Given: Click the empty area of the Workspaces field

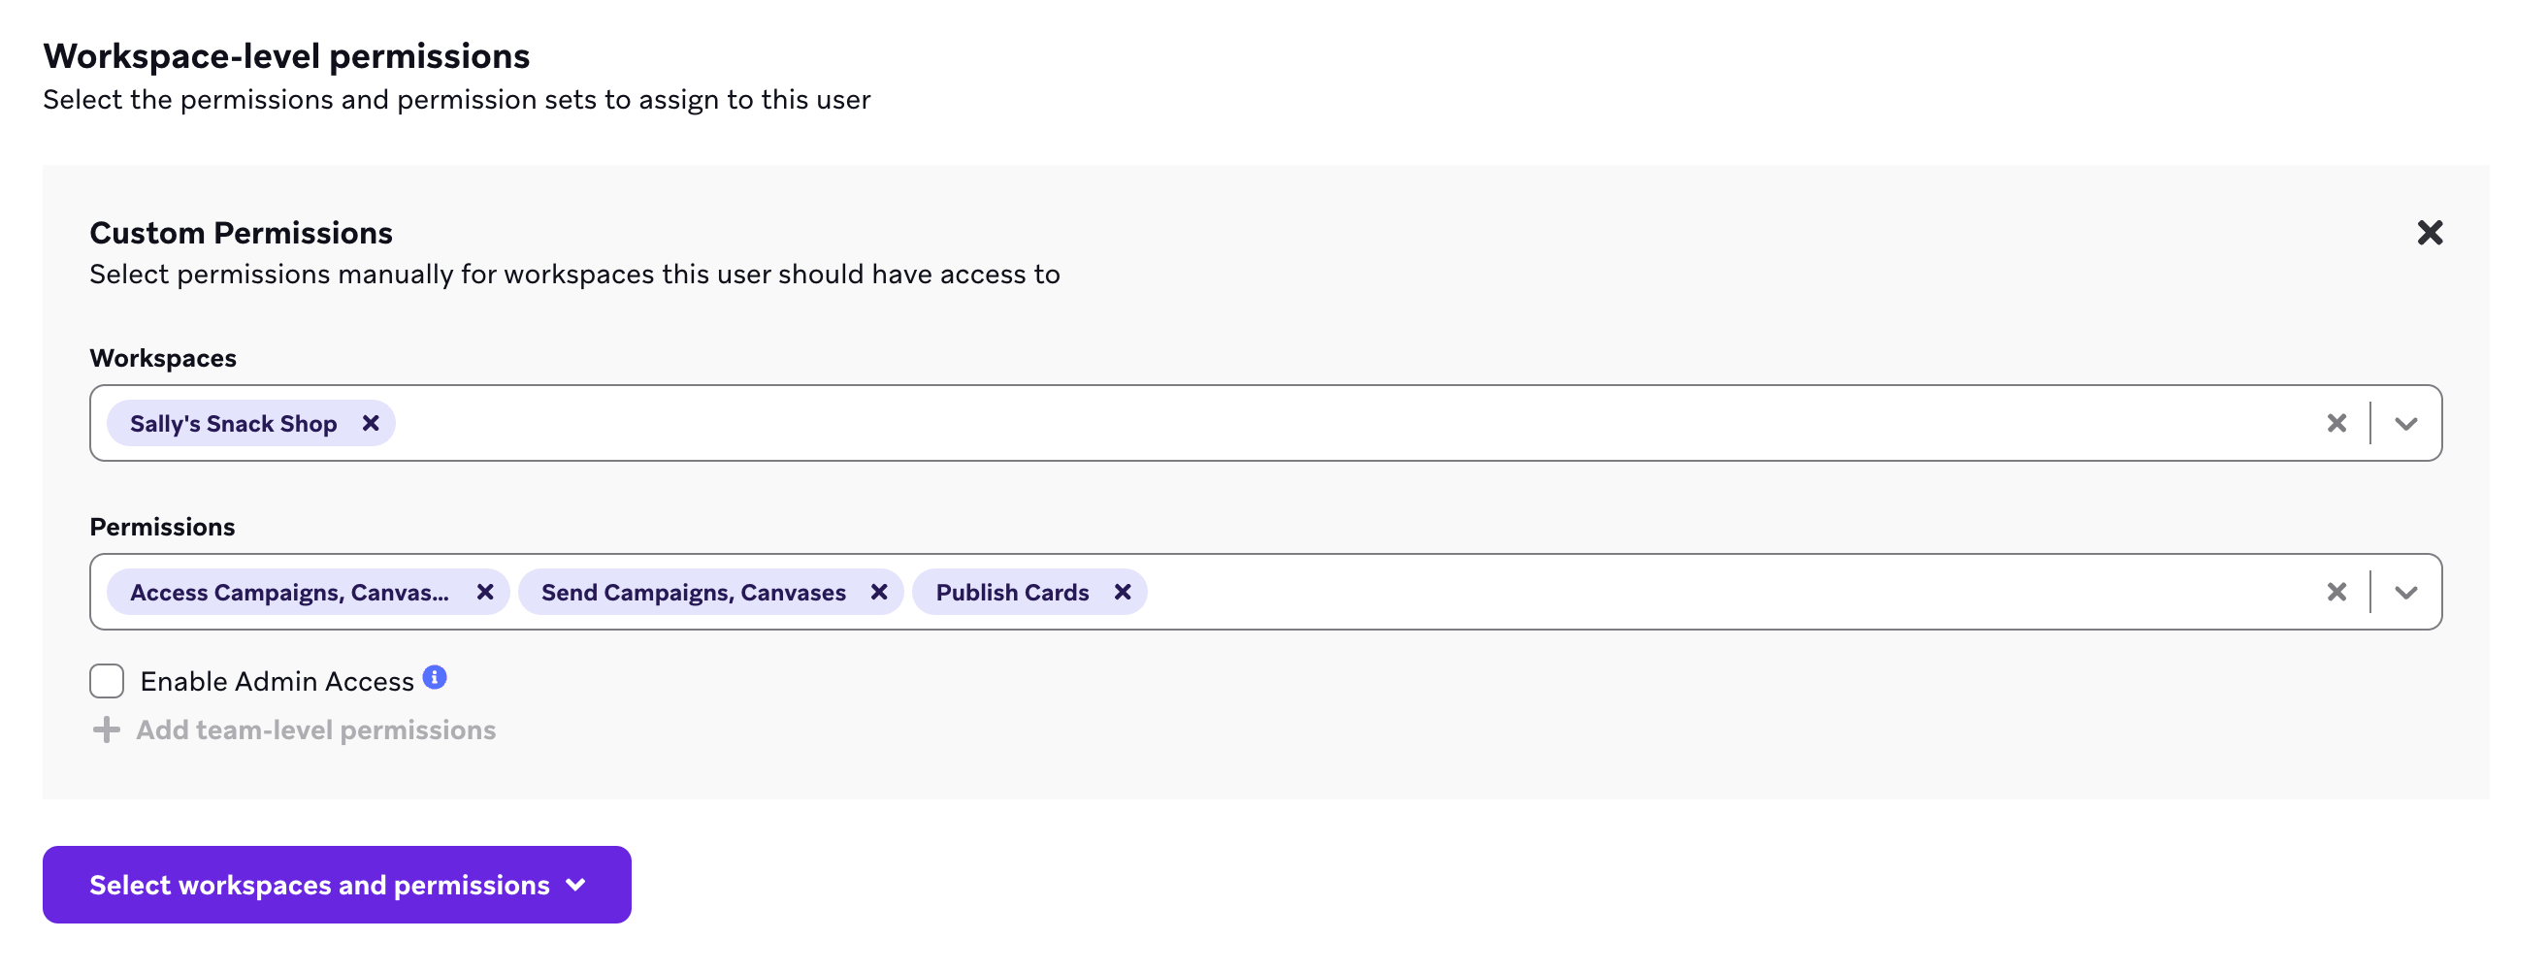Looking at the screenshot, I should click(x=1286, y=423).
